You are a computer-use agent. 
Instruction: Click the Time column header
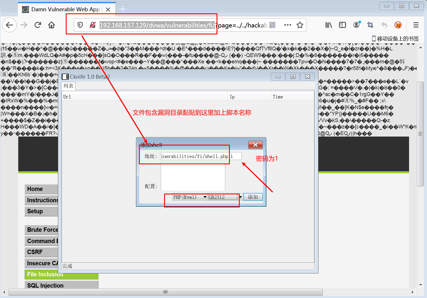tap(292, 97)
